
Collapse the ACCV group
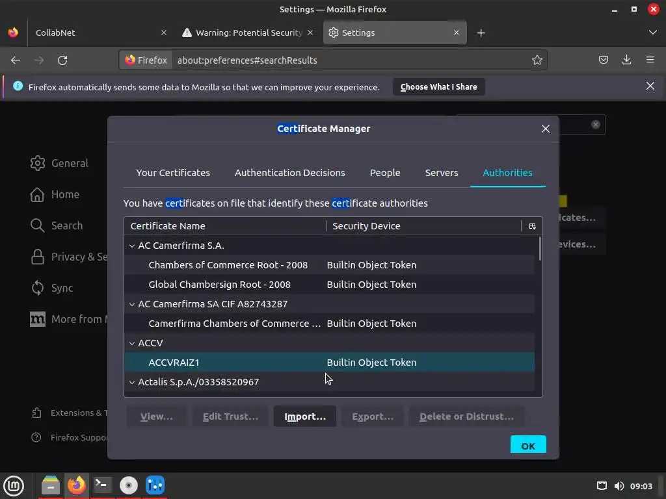pyautogui.click(x=132, y=343)
